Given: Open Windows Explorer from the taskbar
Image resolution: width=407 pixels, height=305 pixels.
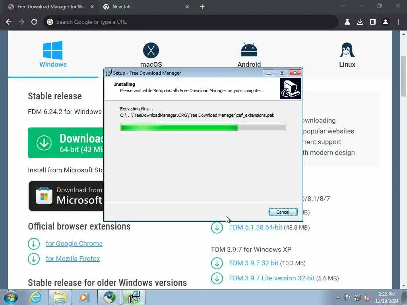Looking at the screenshot, I should pyautogui.click(x=60, y=297).
